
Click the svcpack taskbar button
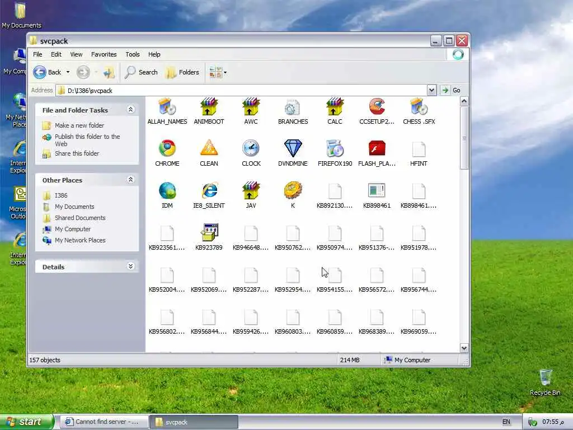(x=194, y=422)
